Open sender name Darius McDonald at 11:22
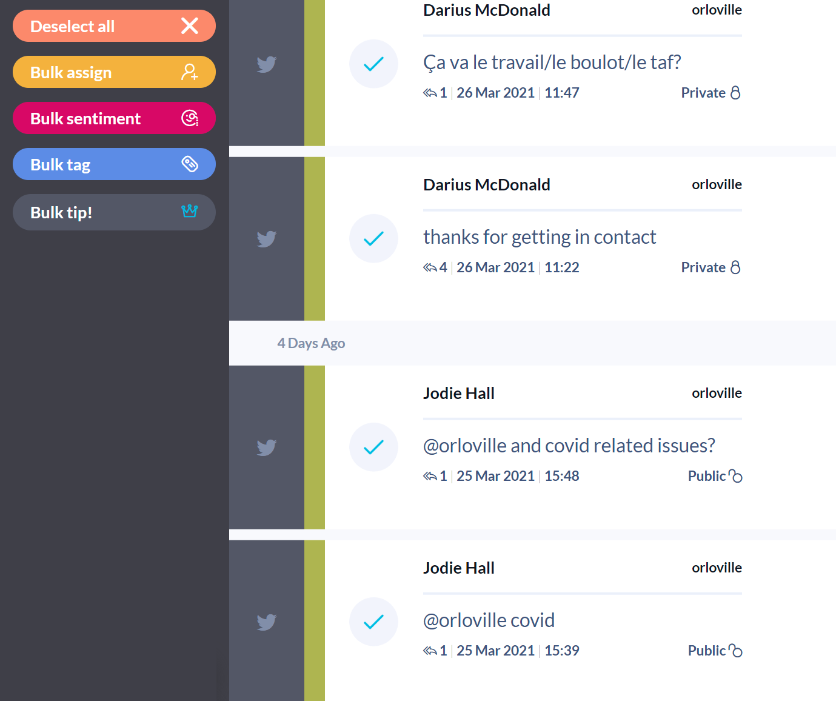 pyautogui.click(x=487, y=185)
